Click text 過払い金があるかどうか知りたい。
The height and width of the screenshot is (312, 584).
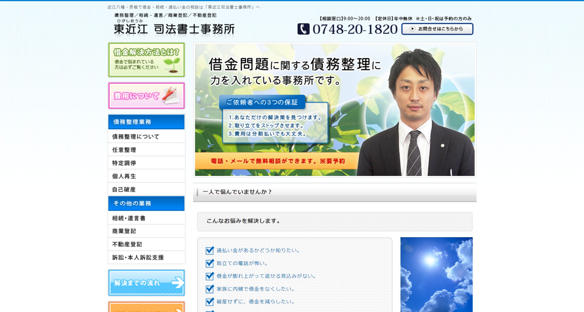point(258,250)
